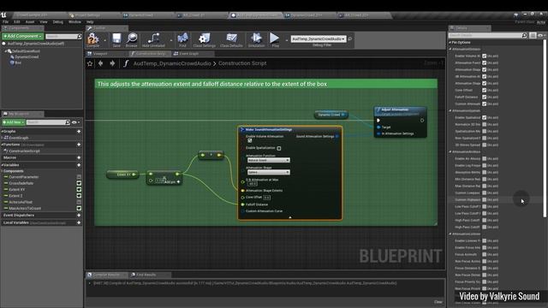This screenshot has width=548, height=308.
Task: Add event dispatcher with plus icon
Action: (79, 215)
